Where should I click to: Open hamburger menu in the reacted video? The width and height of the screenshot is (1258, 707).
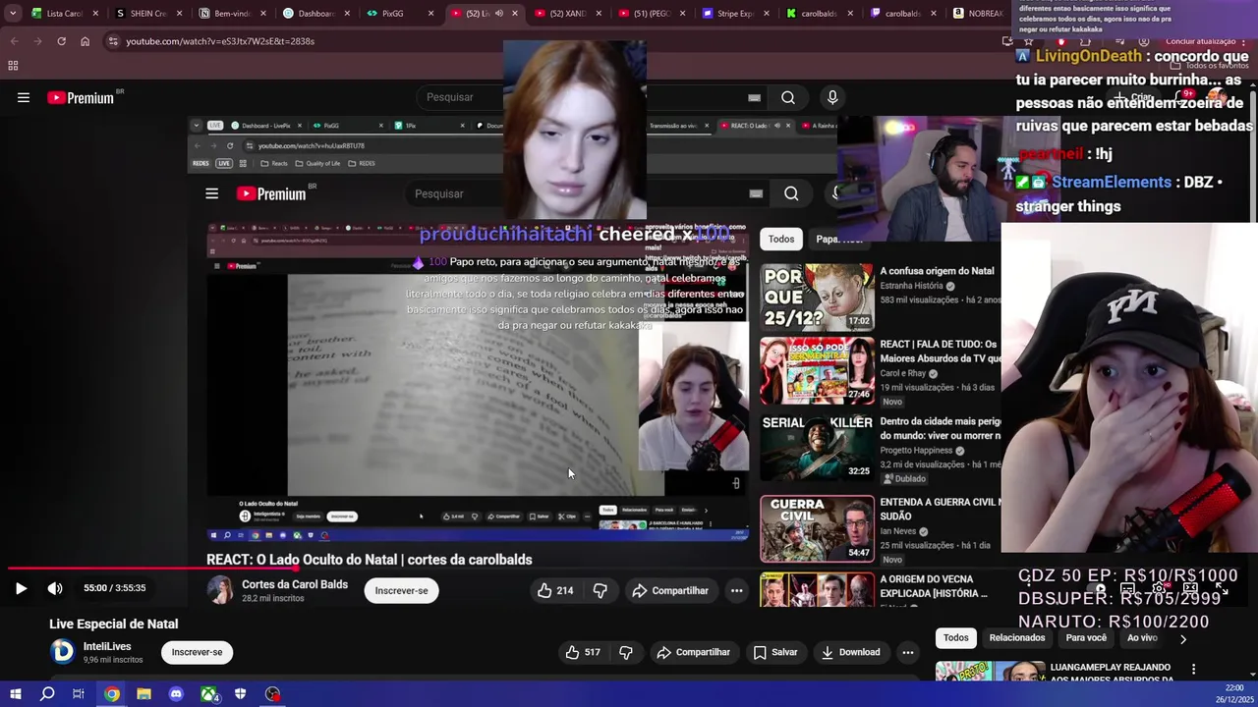pyautogui.click(x=211, y=193)
